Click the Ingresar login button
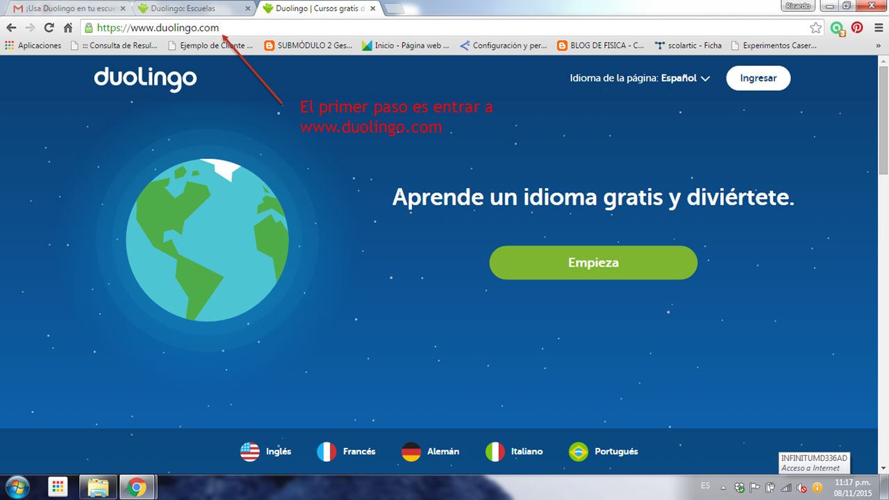Screen dimensions: 889x500 pyautogui.click(x=758, y=78)
